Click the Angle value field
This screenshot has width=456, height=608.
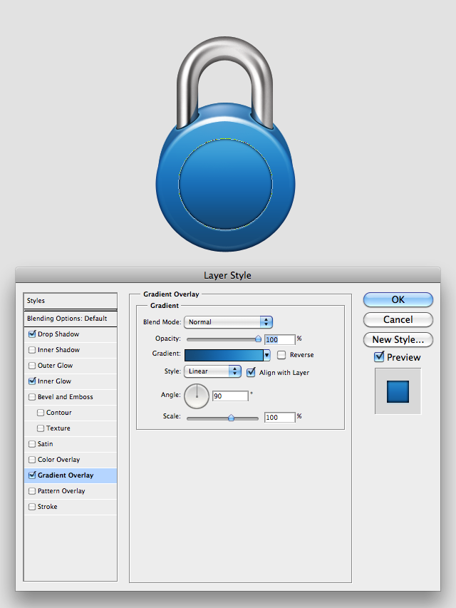point(230,396)
